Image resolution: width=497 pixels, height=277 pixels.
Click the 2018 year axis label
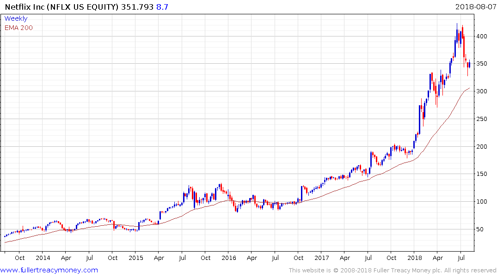[x=414, y=258]
